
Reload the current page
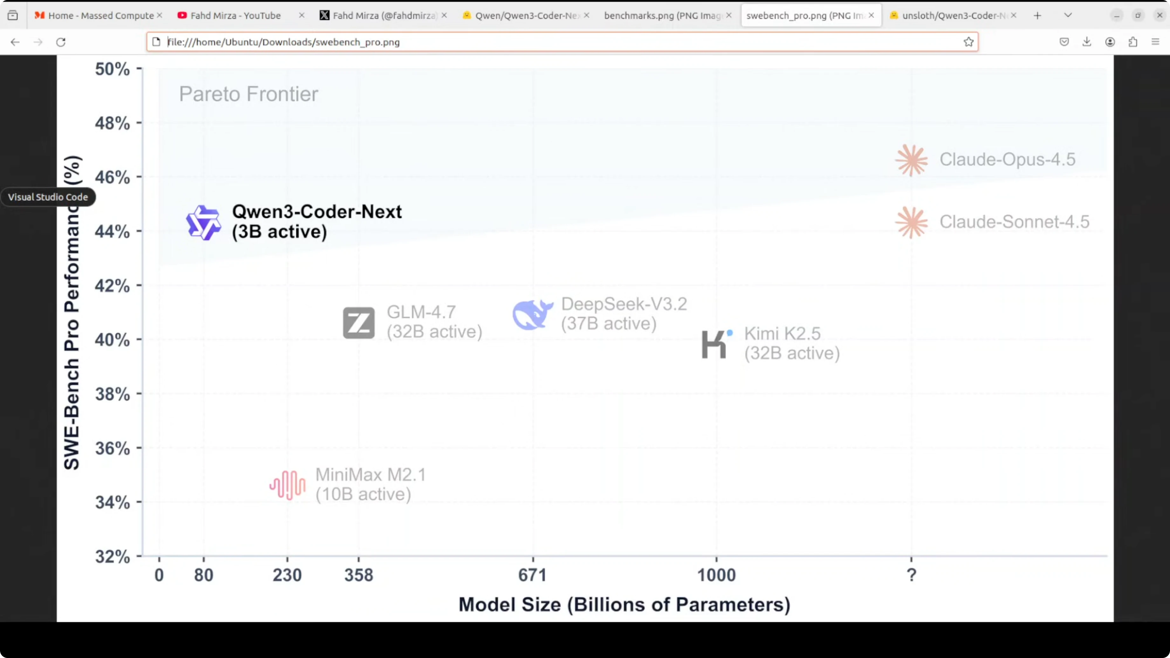click(x=61, y=42)
